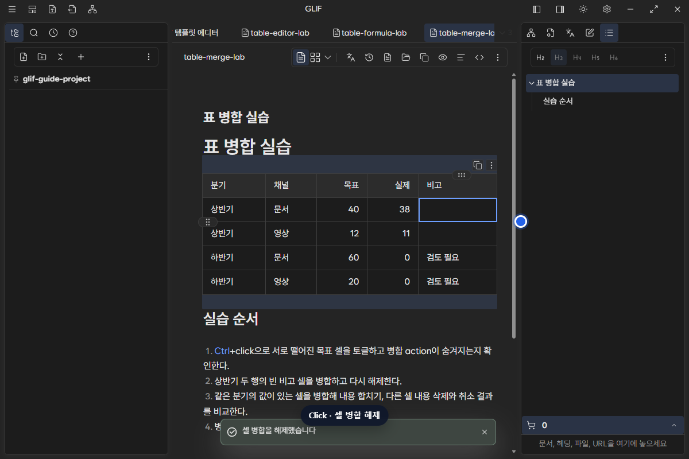Viewport: 689px width, 459px height.
Task: Switch to the 템플릿 에디터 tab
Action: [x=196, y=33]
